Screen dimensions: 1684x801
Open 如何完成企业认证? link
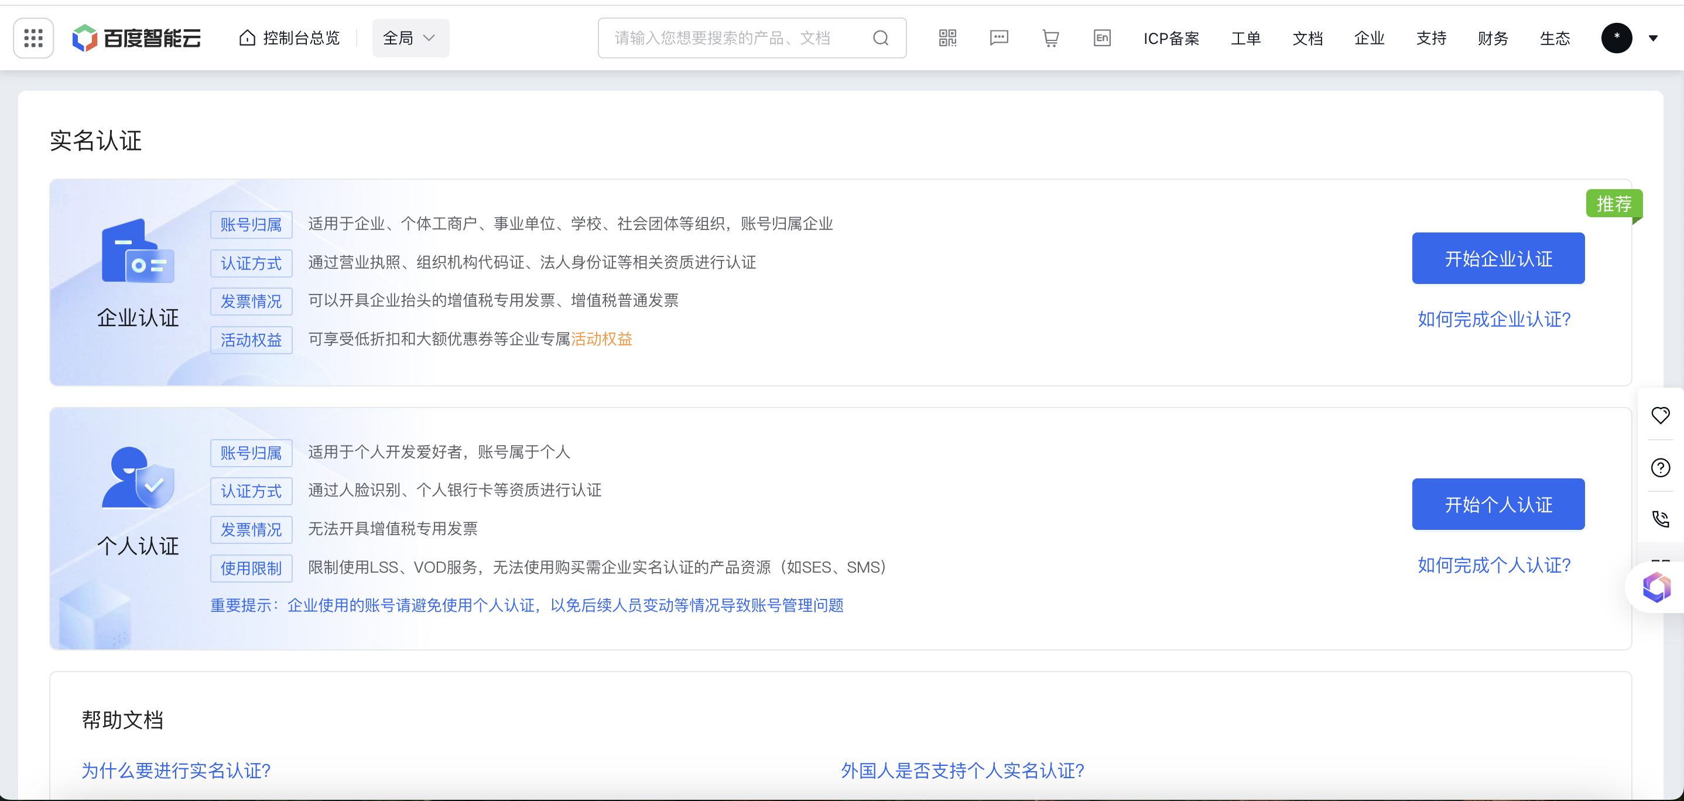click(1494, 319)
